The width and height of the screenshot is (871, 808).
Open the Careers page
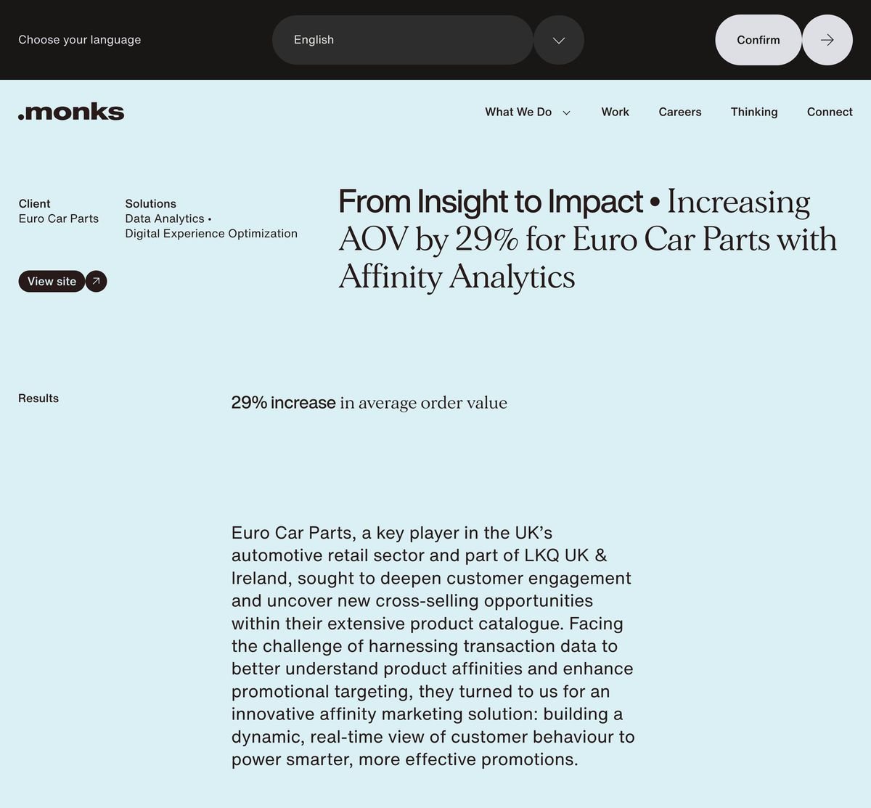(679, 112)
